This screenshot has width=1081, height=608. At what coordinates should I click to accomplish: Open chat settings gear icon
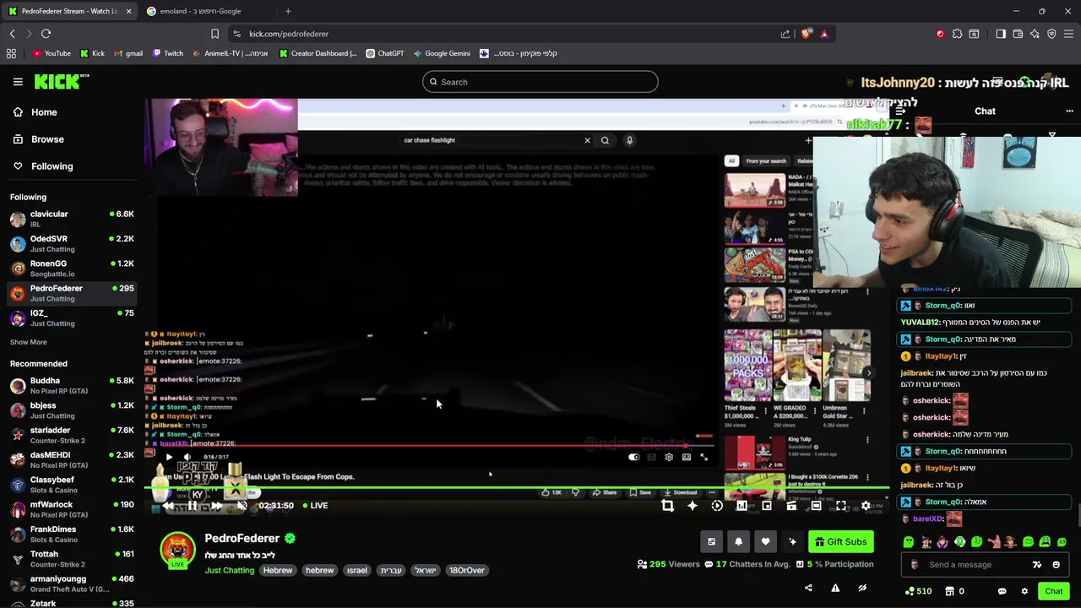click(x=1024, y=591)
